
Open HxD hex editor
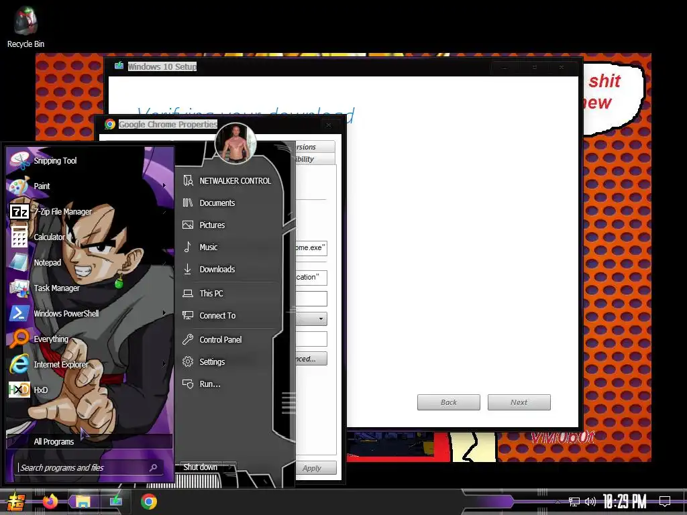(90, 390)
